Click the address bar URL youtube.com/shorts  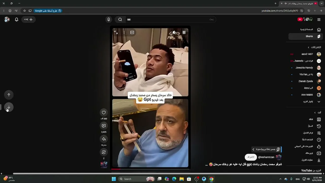[x=280, y=11]
